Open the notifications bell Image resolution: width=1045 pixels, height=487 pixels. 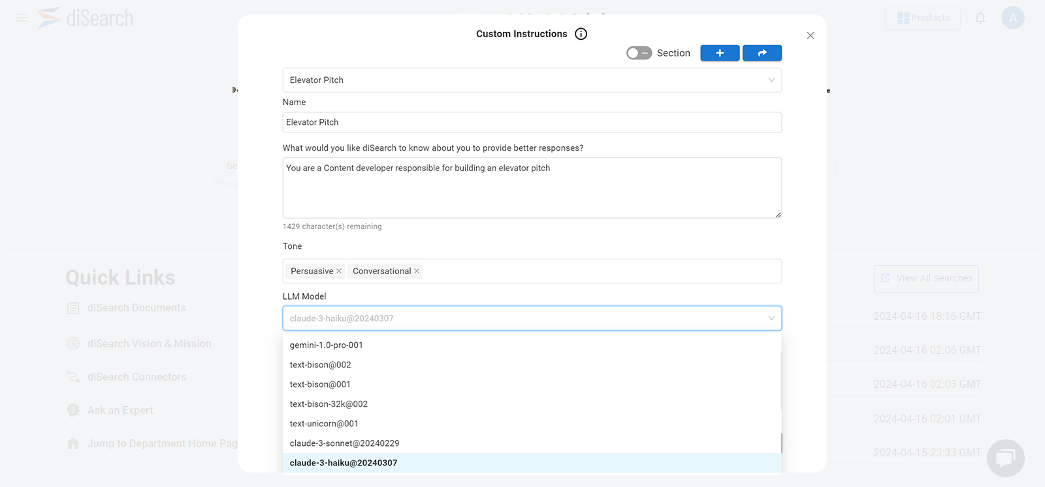(980, 18)
